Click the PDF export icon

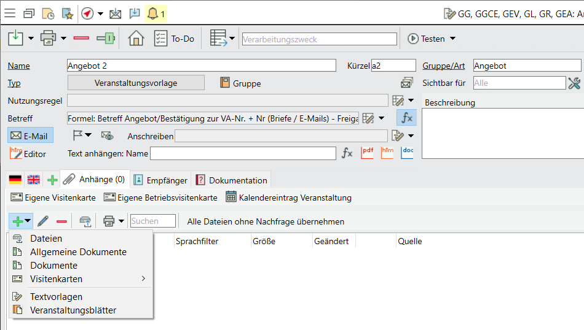point(367,153)
